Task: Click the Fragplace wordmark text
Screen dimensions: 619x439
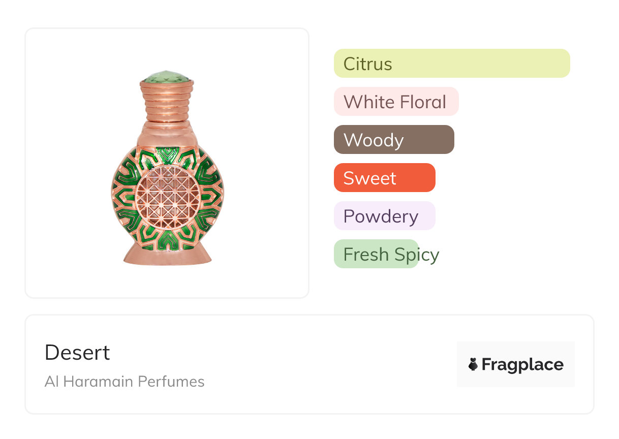Action: point(522,365)
